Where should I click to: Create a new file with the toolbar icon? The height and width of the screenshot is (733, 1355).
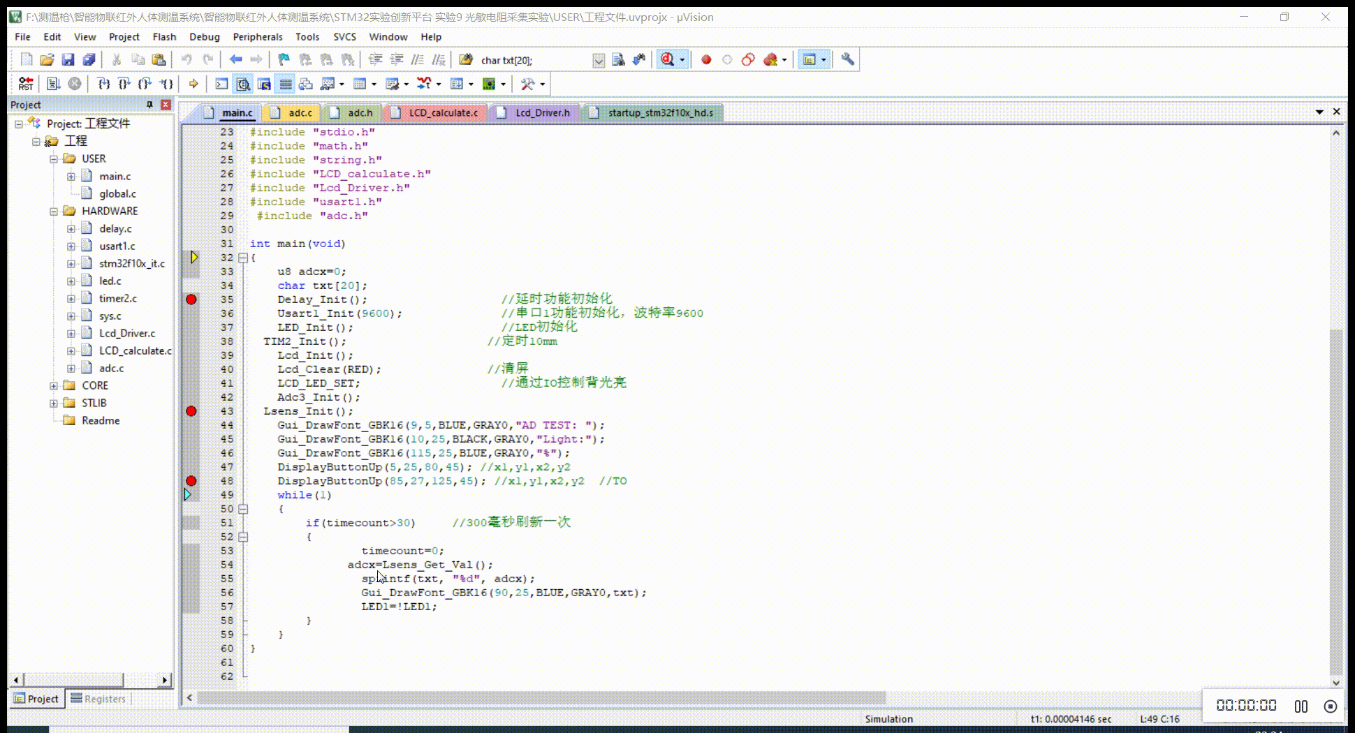(x=27, y=60)
